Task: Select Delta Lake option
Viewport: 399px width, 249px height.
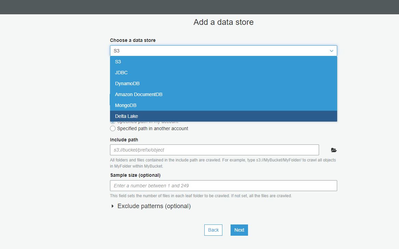Action: (223, 116)
